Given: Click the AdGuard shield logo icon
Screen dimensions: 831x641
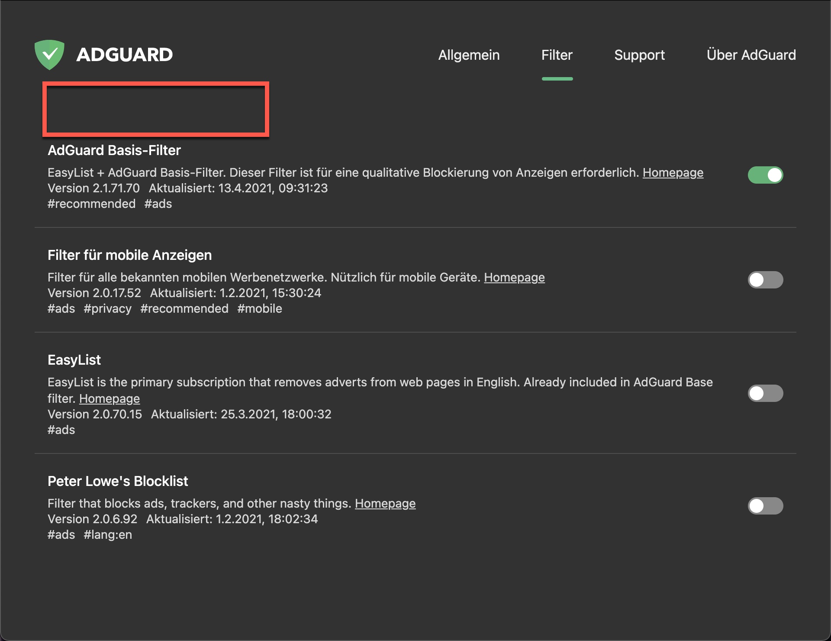Looking at the screenshot, I should [50, 54].
